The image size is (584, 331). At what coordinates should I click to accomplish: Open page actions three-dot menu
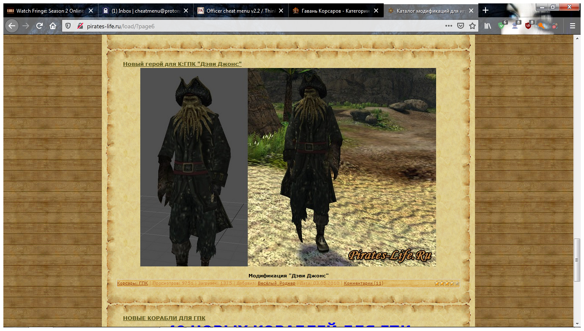click(449, 26)
